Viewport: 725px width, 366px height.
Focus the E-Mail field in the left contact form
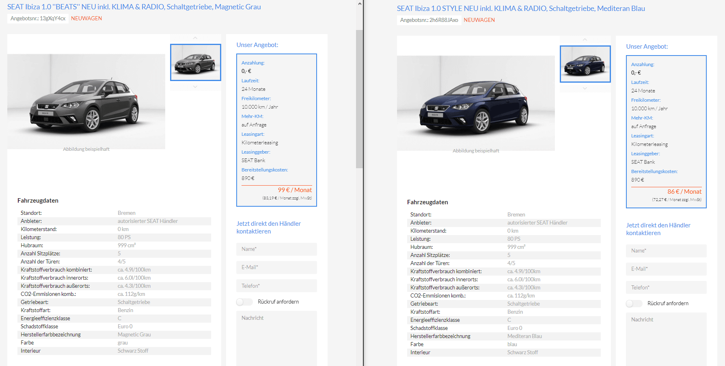(x=276, y=268)
